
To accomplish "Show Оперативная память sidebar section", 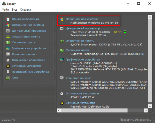I will click(x=26, y=37).
